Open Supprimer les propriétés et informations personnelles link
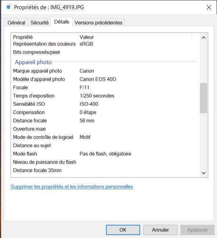Screen dimensions: 217x238 tap(72, 186)
